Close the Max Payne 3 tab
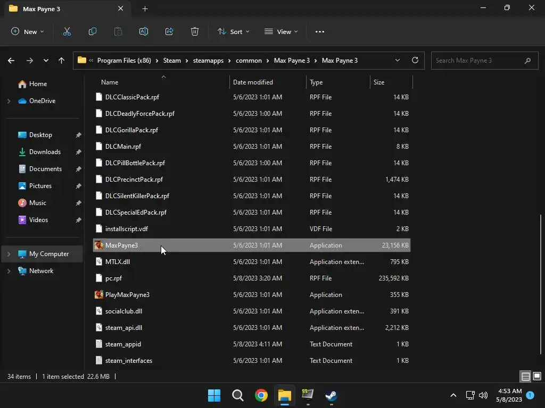 (121, 8)
